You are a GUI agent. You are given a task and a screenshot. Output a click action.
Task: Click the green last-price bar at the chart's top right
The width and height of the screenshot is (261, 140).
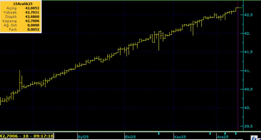[239, 8]
